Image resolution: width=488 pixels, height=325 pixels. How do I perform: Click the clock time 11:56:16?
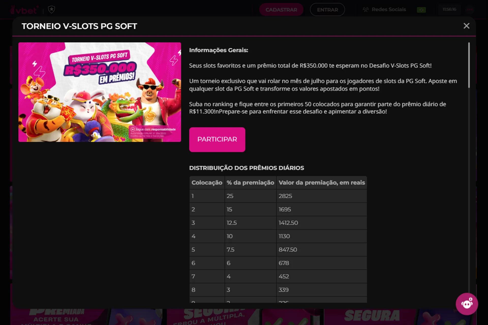click(x=449, y=9)
